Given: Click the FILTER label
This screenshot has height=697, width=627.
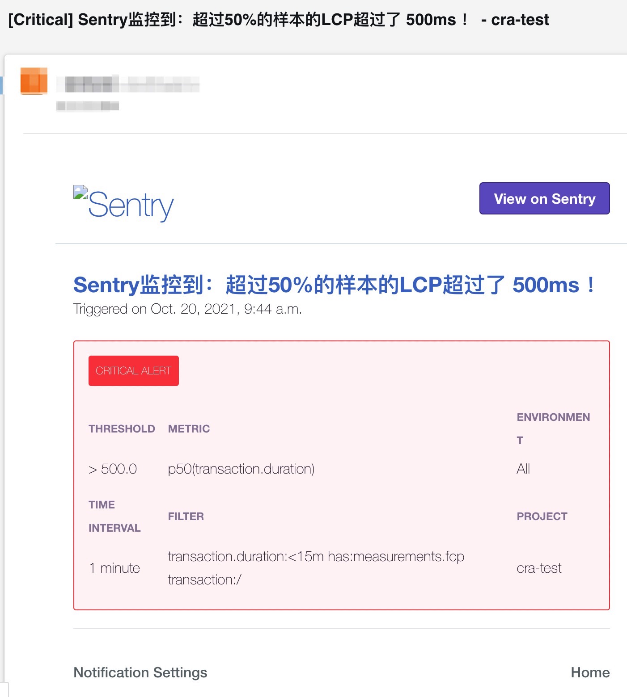Looking at the screenshot, I should pos(186,516).
